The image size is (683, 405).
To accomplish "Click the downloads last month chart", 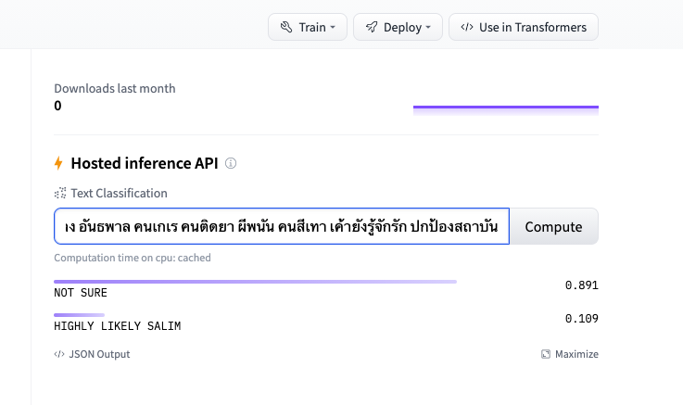I will [x=506, y=110].
